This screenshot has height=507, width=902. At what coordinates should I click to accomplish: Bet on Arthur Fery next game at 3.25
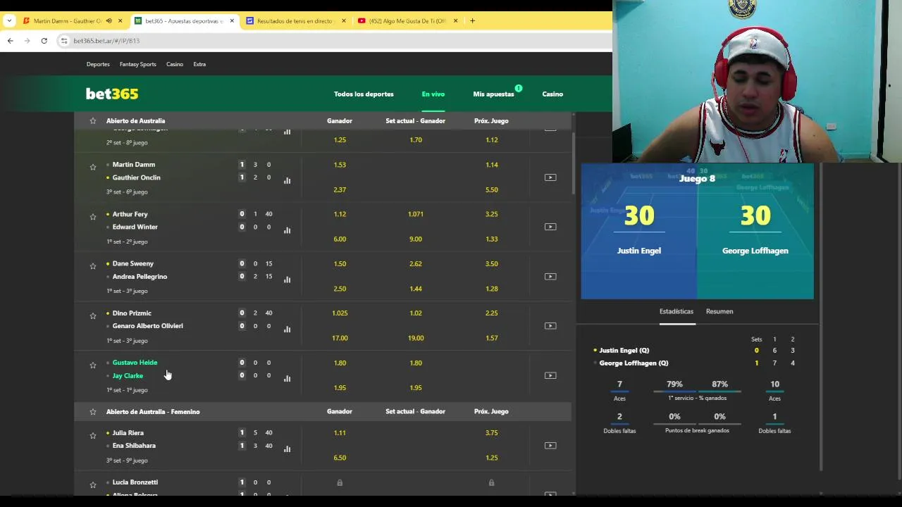pos(491,214)
